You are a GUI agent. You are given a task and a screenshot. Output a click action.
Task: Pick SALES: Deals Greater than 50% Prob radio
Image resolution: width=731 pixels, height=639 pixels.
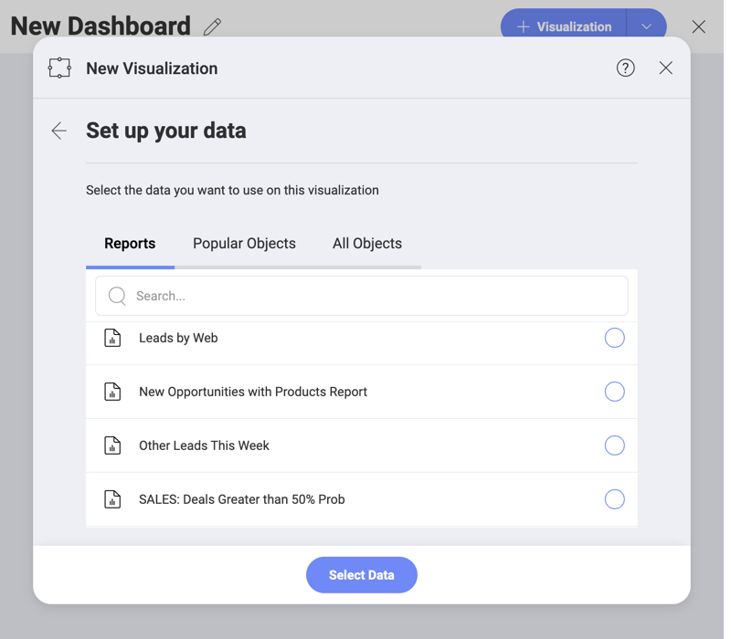pos(615,499)
